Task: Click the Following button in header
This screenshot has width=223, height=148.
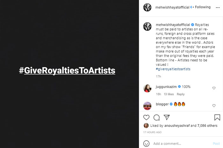Action: pos(203,7)
